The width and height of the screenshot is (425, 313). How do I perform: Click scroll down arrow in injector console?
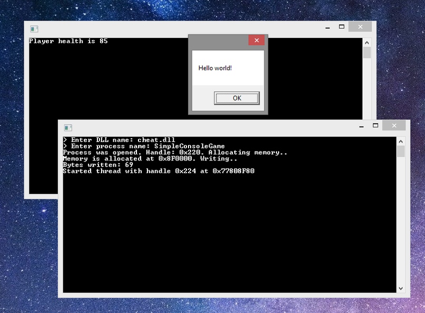(x=401, y=288)
